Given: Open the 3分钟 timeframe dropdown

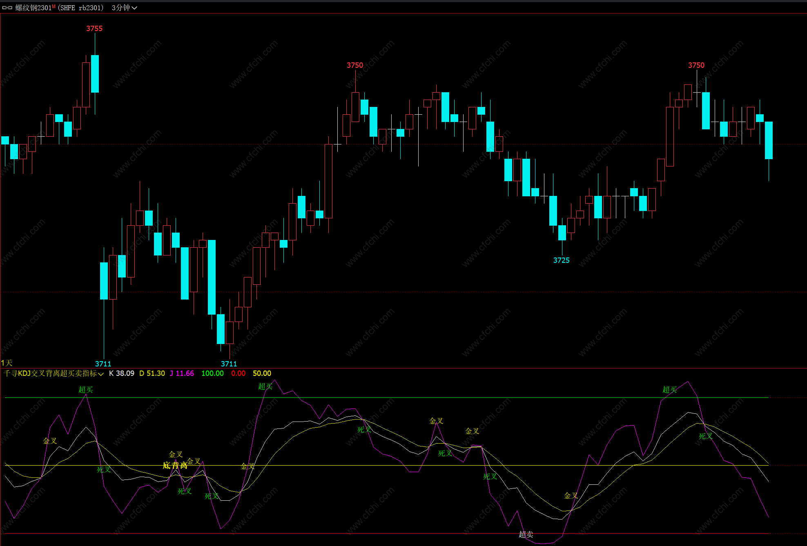Looking at the screenshot, I should pos(121,8).
